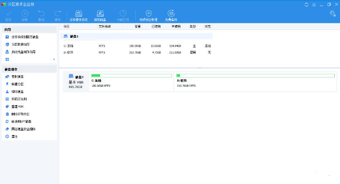The width and height of the screenshot is (340, 184).
Task: Select D: 软件 315.76GB NTFS map label
Action: pos(186,83)
